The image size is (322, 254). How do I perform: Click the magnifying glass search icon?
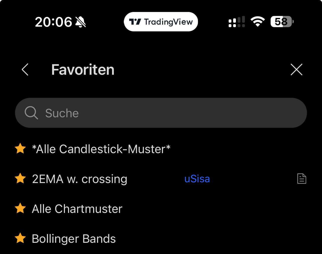31,113
